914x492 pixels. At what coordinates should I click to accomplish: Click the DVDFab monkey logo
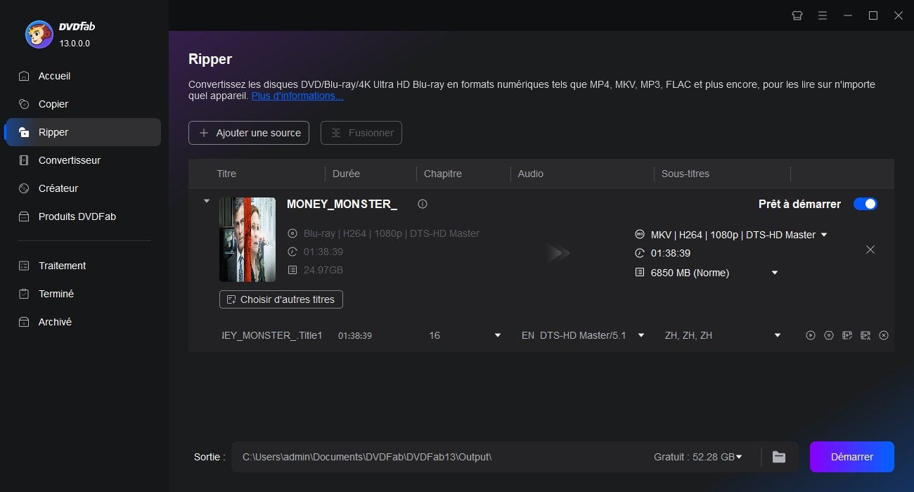click(39, 34)
